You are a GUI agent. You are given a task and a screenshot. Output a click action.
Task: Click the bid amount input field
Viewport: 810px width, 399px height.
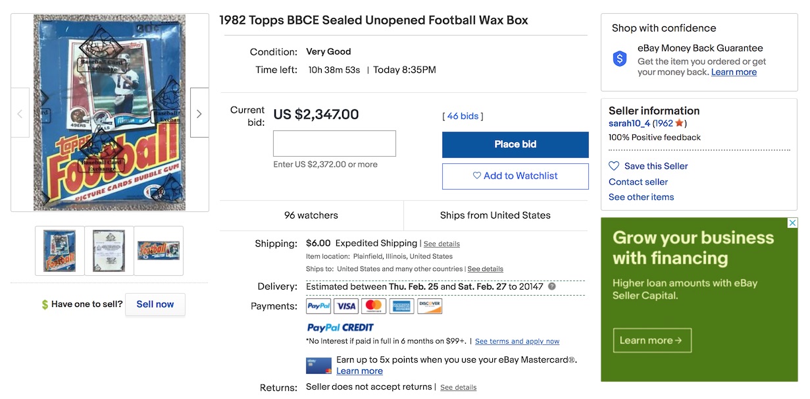point(334,144)
